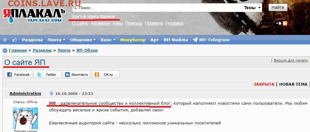The image size is (310, 132).
Task: Share the page on Twitter
Action: coord(47,75)
